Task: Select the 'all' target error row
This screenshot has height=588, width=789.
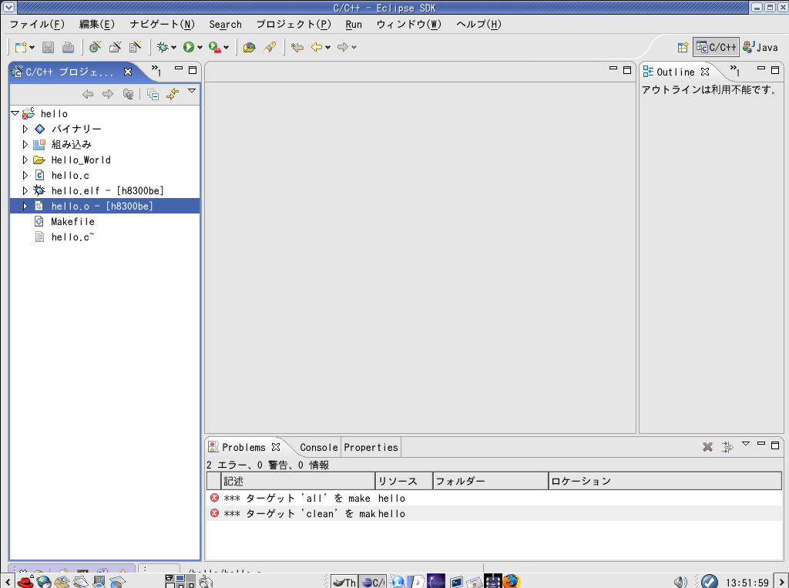Action: click(494, 499)
